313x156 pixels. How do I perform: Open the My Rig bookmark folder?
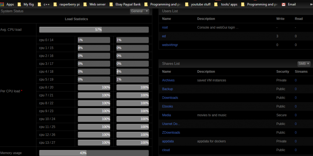[26, 4]
